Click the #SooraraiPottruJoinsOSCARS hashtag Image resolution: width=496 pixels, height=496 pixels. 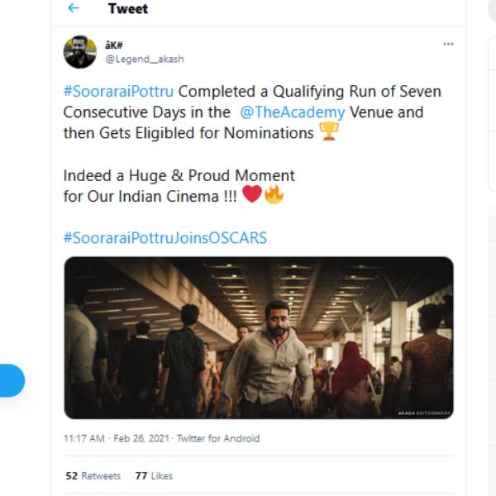coord(165,238)
